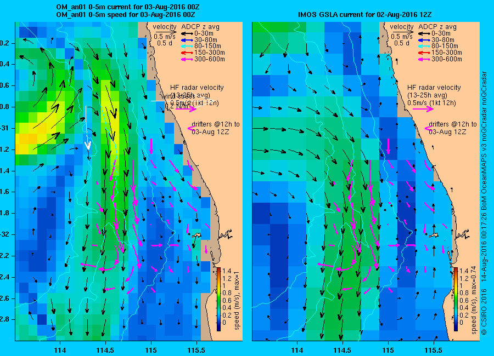Click 'ADCP z avg' in the right legend
Screen dimensions: 494x356
[x=437, y=27]
